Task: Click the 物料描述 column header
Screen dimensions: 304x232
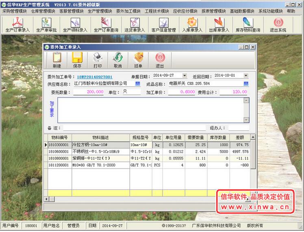Action: point(101,138)
